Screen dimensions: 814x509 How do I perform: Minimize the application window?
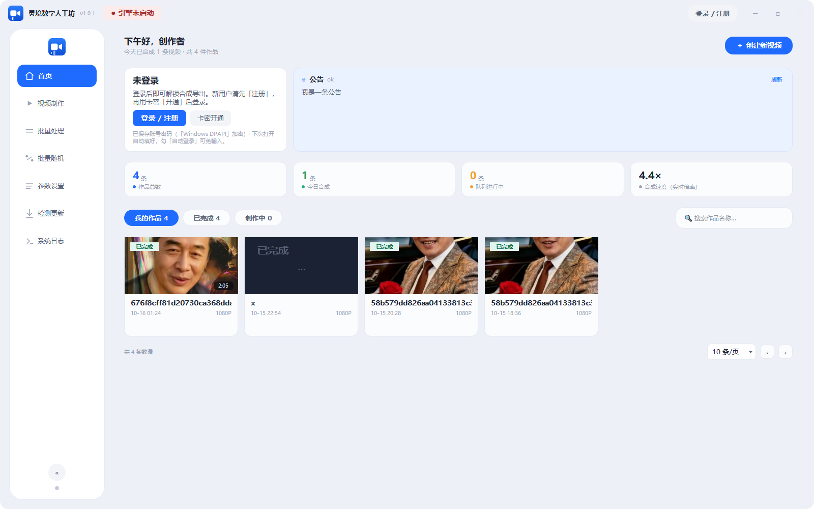(x=755, y=14)
